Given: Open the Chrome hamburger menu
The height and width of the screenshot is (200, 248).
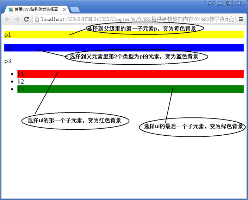Looking at the screenshot, I should click(x=241, y=19).
